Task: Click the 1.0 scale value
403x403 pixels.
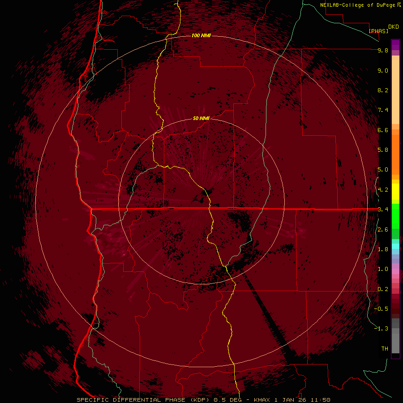Action: click(383, 269)
